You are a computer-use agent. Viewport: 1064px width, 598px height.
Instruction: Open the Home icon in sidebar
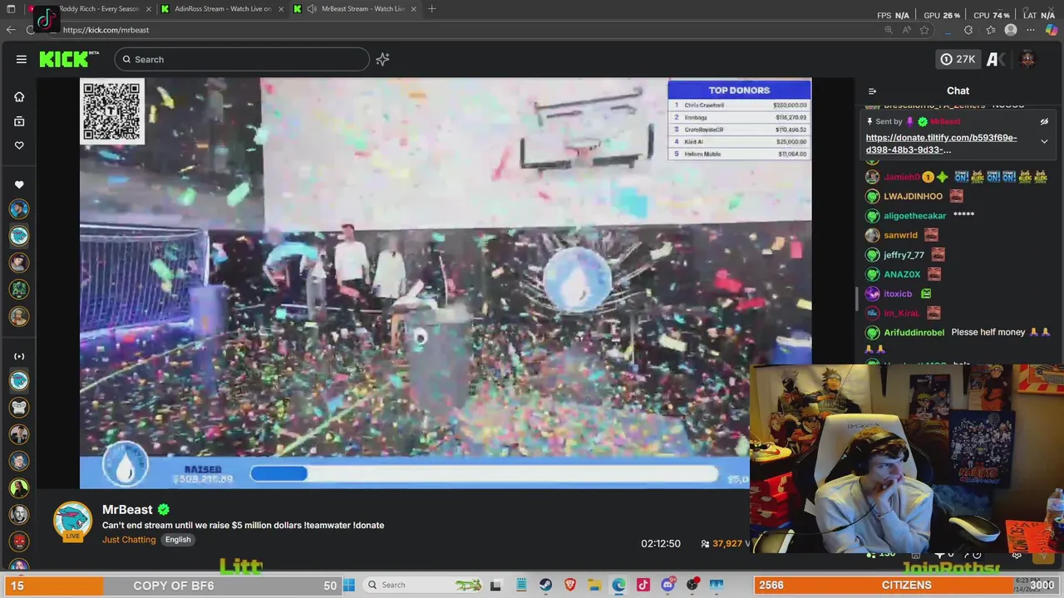pyautogui.click(x=19, y=96)
